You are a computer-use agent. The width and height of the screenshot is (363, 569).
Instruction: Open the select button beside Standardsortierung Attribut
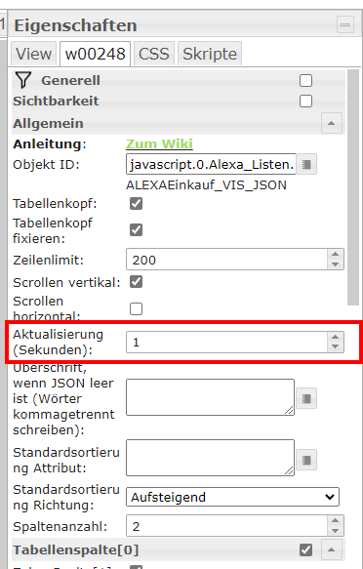(306, 460)
